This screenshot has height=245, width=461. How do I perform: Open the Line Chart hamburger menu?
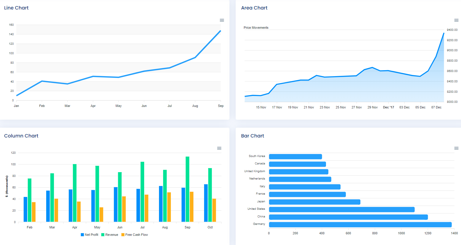pyautogui.click(x=222, y=20)
